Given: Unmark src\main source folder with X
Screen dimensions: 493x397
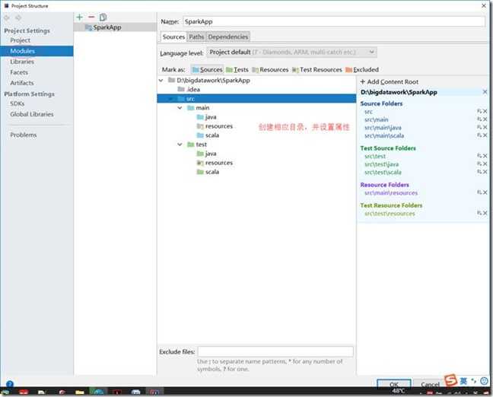Looking at the screenshot, I should tap(485, 119).
